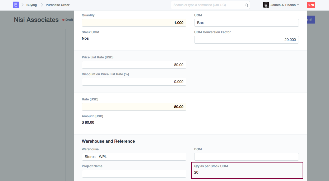The width and height of the screenshot is (329, 181).
Task: Click the partially hidden Submit button
Action: click(311, 20)
